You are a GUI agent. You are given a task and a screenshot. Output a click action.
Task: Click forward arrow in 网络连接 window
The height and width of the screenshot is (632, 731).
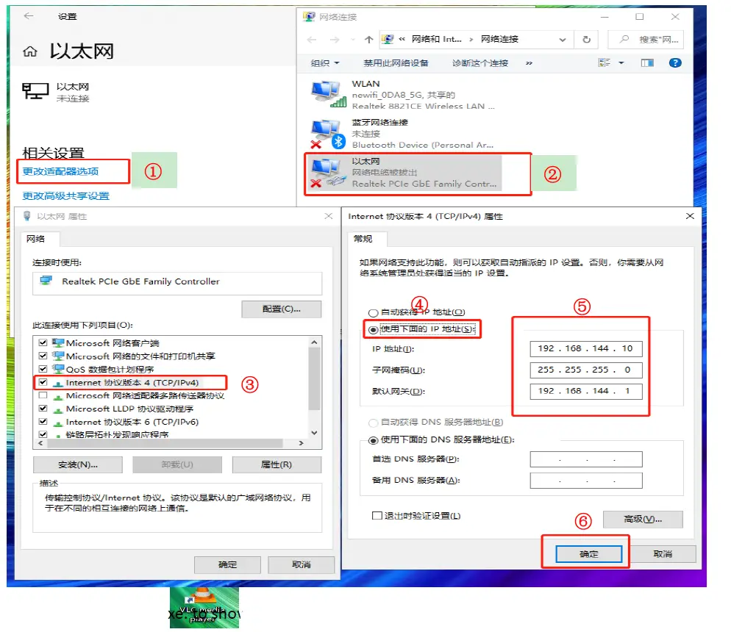[335, 40]
